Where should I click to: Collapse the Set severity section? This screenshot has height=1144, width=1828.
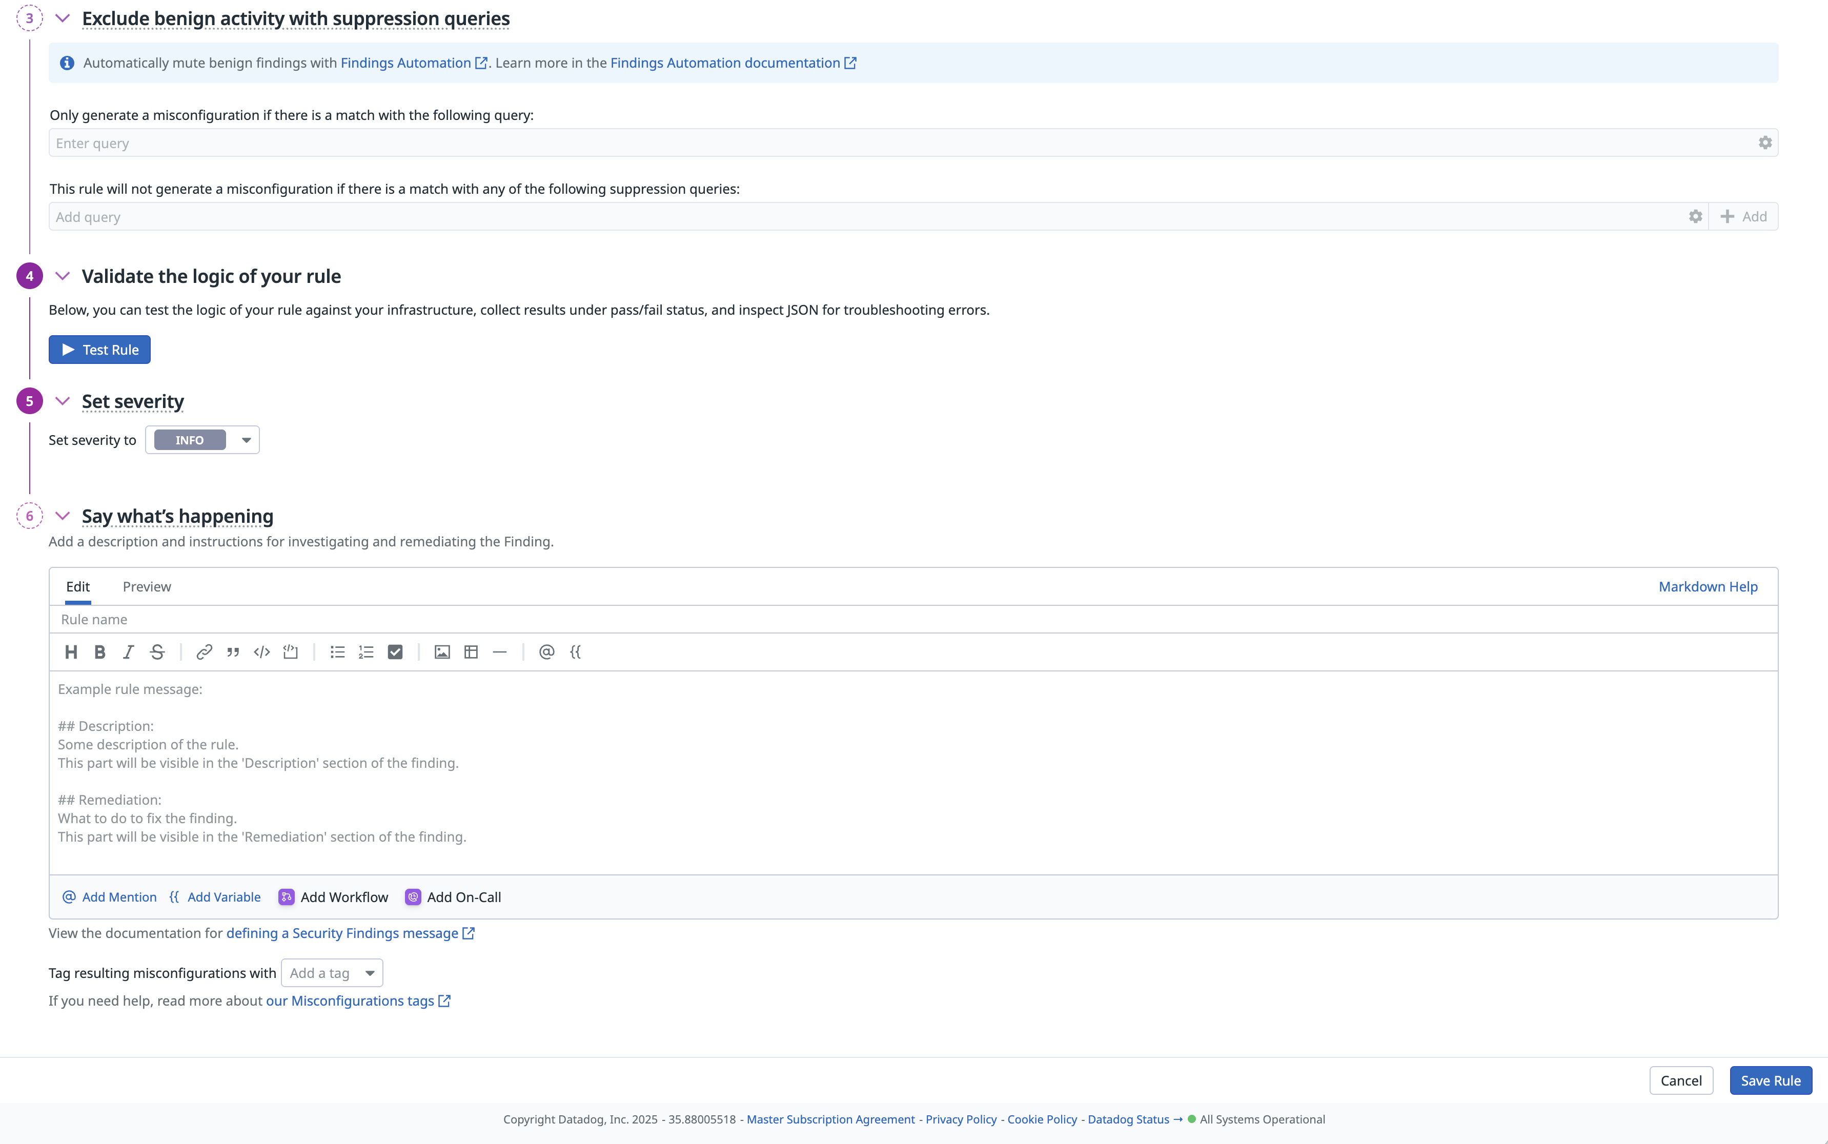point(63,401)
